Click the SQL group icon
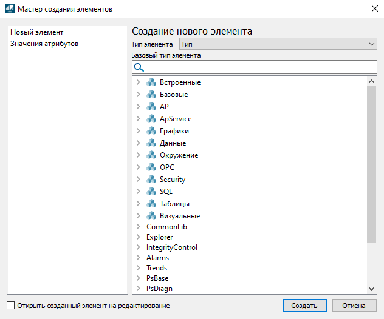The image size is (384, 319). [151, 192]
